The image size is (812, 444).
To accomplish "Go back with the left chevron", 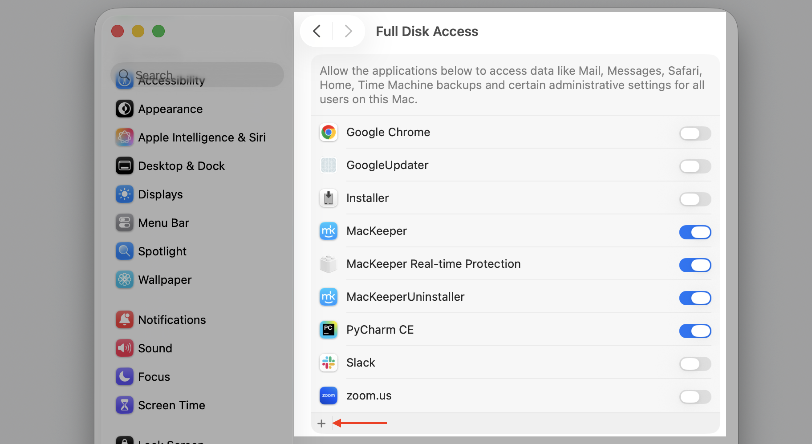I will [x=317, y=31].
